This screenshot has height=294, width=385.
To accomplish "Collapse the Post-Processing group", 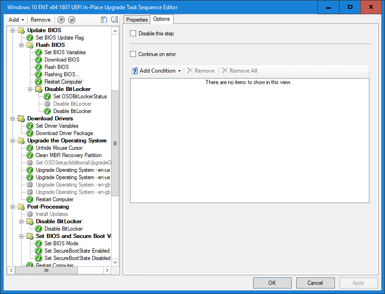I will [12, 207].
